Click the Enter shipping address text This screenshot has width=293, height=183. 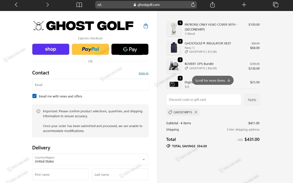point(243,129)
